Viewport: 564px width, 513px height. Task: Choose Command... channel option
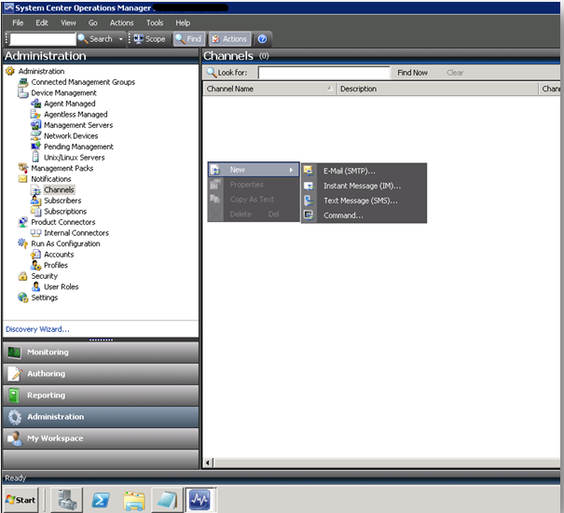(364, 215)
